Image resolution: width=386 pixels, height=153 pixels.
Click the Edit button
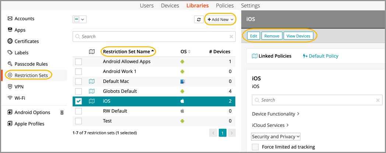(x=253, y=36)
